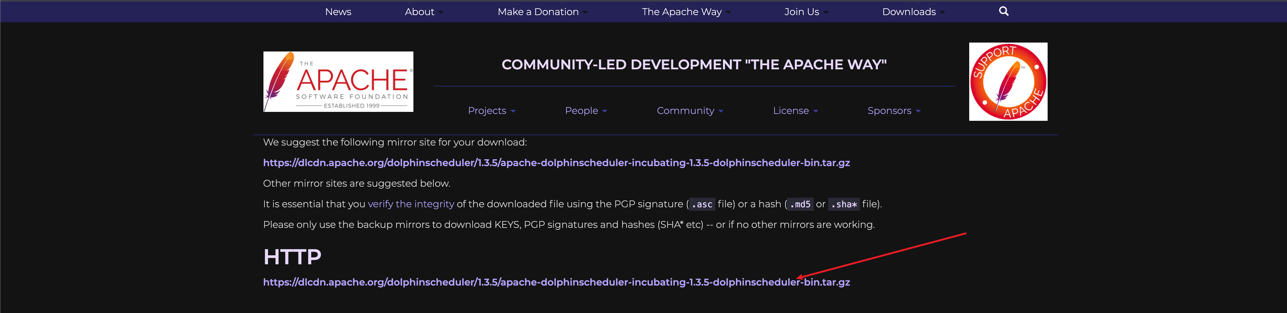Open The Apache Way menu item
The width and height of the screenshot is (1287, 313).
tap(682, 11)
